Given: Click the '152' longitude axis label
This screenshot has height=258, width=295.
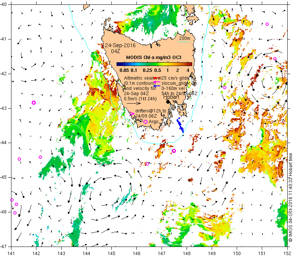Looking at the screenshot, I should pyautogui.click(x=287, y=254).
